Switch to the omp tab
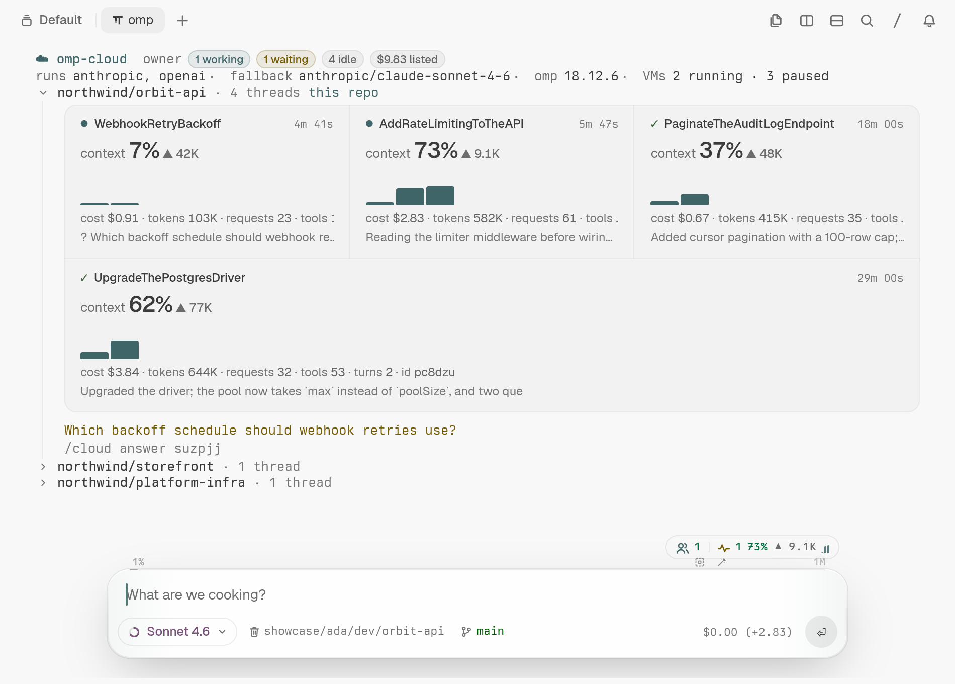955x684 pixels. click(x=133, y=20)
